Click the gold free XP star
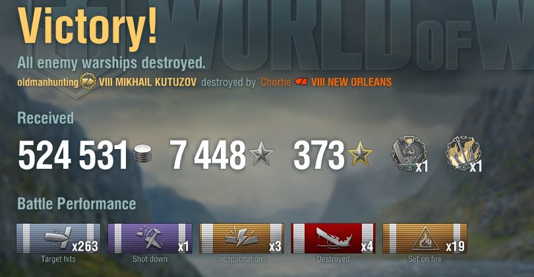This screenshot has height=277, width=534. pos(360,153)
